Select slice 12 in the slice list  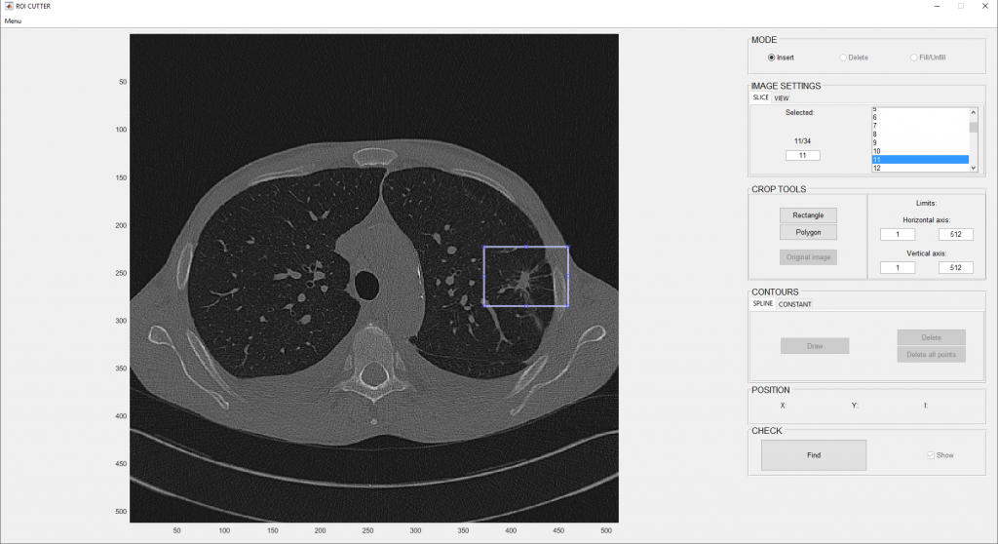tap(920, 168)
